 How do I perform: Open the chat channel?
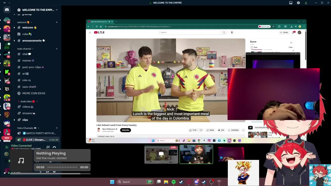37,54
